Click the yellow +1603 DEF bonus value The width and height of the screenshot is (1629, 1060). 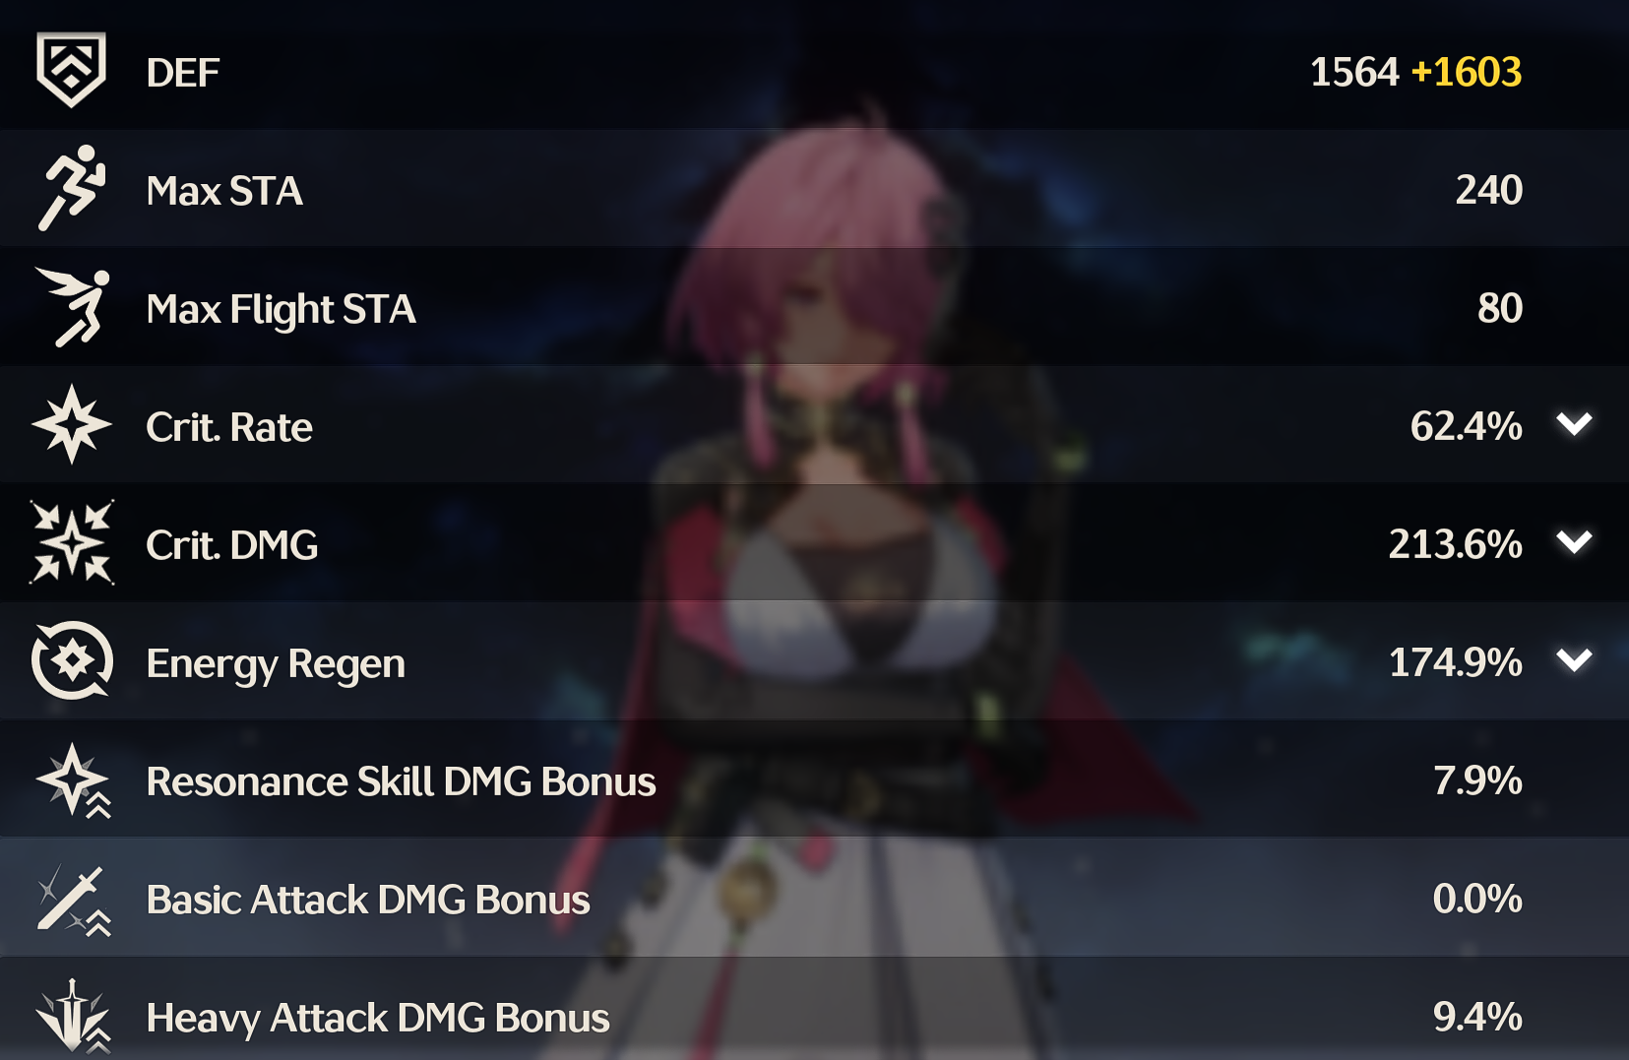click(1467, 72)
